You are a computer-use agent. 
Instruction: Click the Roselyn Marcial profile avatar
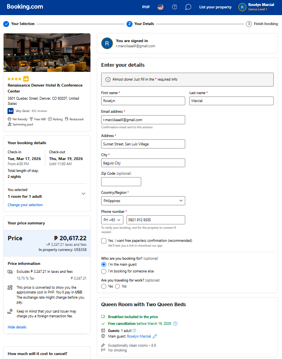[x=242, y=7]
